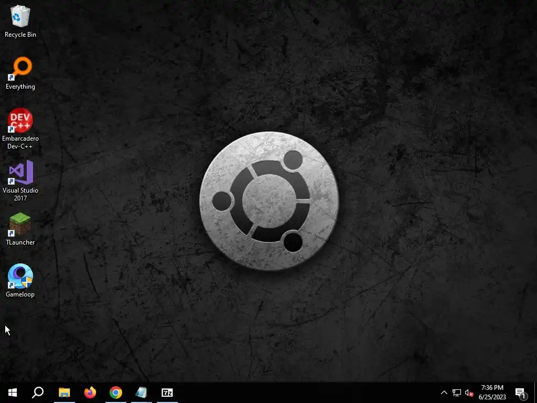The image size is (537, 403).
Task: Open the Windows Start menu
Action: (x=13, y=393)
